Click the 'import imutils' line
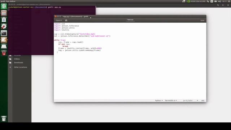The height and width of the screenshot is (130, 231). point(62,30)
